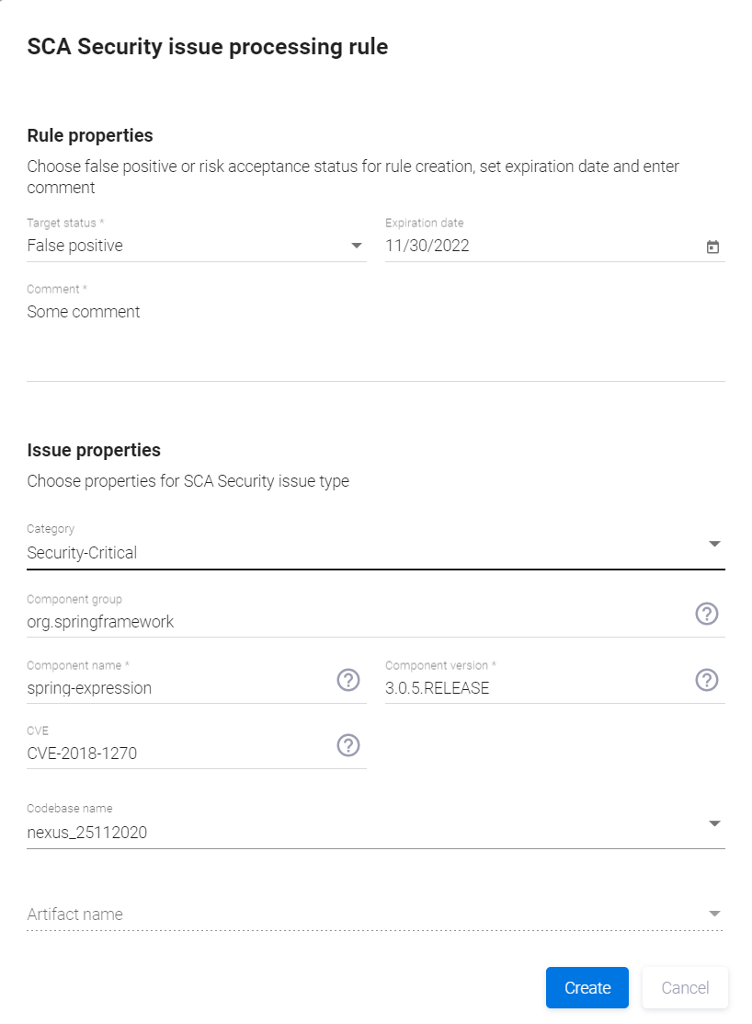Open the Category dropdown arrow
This screenshot has width=752, height=1024.
[x=714, y=544]
